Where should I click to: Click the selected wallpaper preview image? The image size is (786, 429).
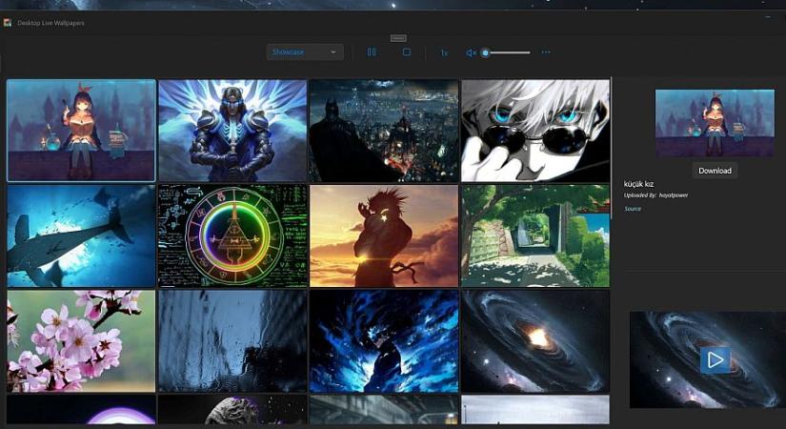click(x=715, y=123)
